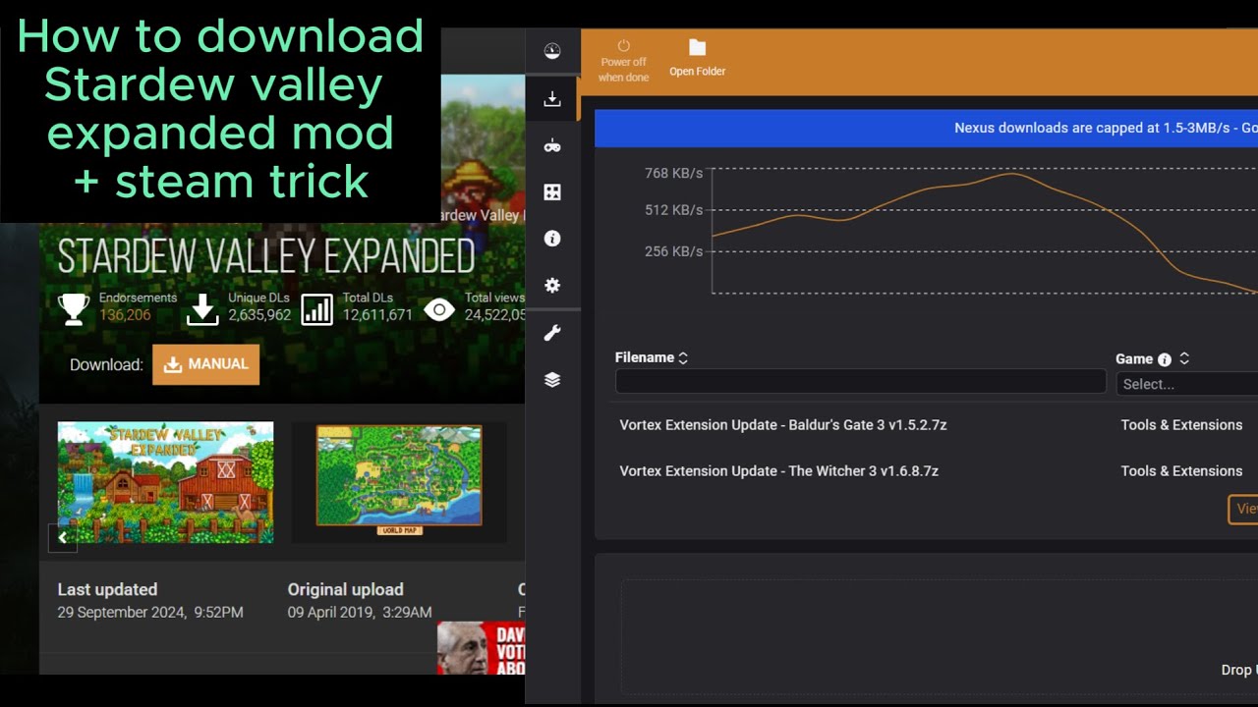Open the Vortex dashboard speedometer icon
The image size is (1258, 707).
[x=552, y=51]
